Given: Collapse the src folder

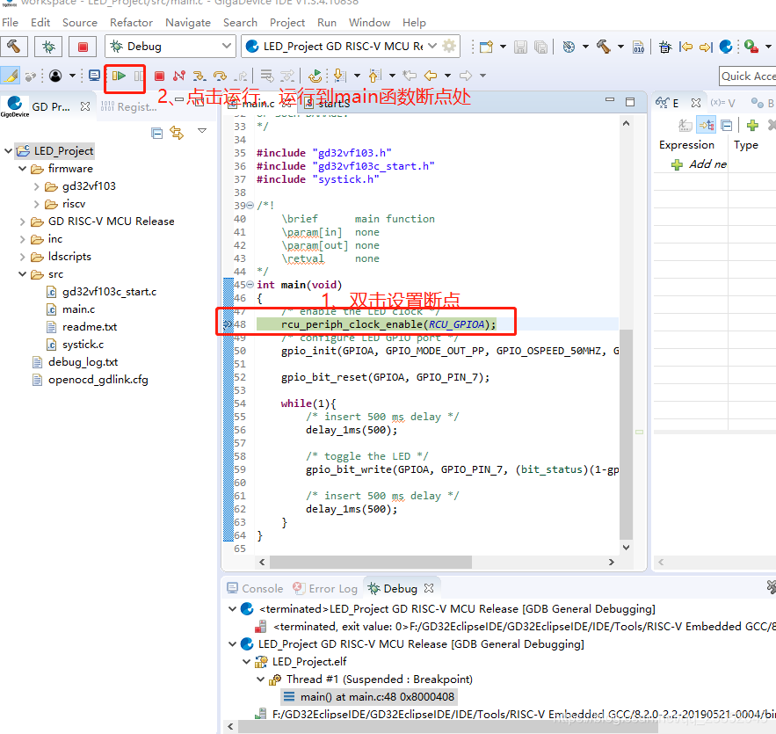Looking at the screenshot, I should (x=22, y=274).
